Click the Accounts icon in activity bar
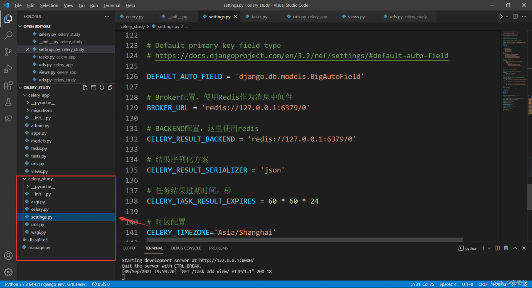Screen dimensions: 532x288 click(x=8, y=256)
